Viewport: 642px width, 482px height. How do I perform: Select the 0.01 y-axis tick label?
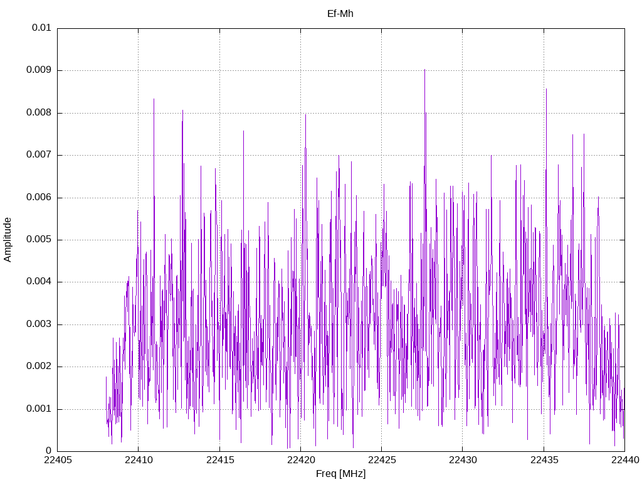(x=41, y=28)
